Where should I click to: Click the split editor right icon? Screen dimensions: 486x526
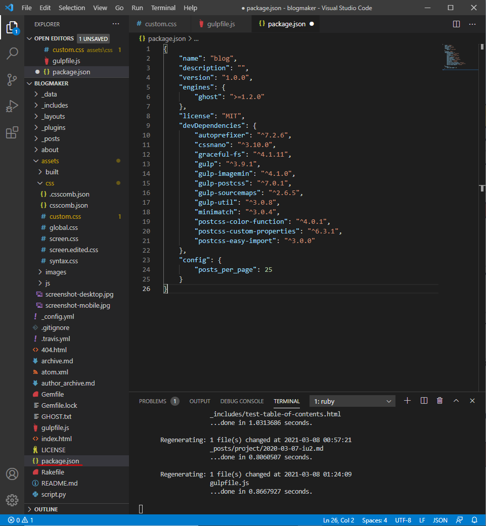(457, 24)
